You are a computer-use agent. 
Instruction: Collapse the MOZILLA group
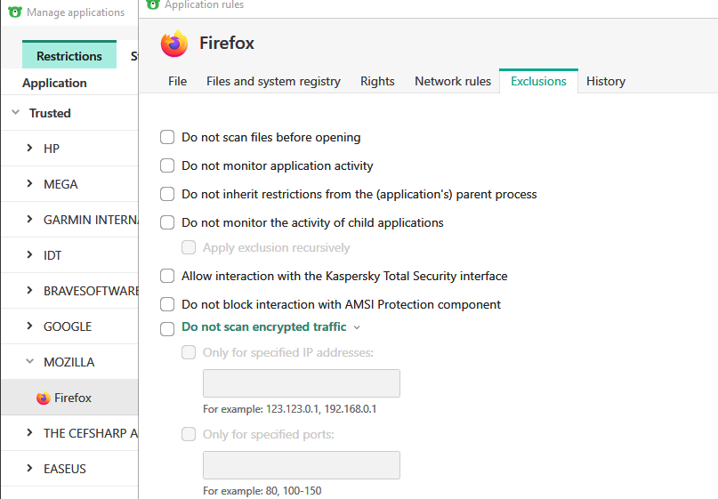tap(29, 362)
